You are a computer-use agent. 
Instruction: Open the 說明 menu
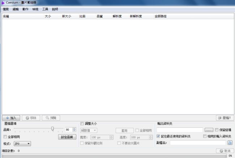[55, 9]
